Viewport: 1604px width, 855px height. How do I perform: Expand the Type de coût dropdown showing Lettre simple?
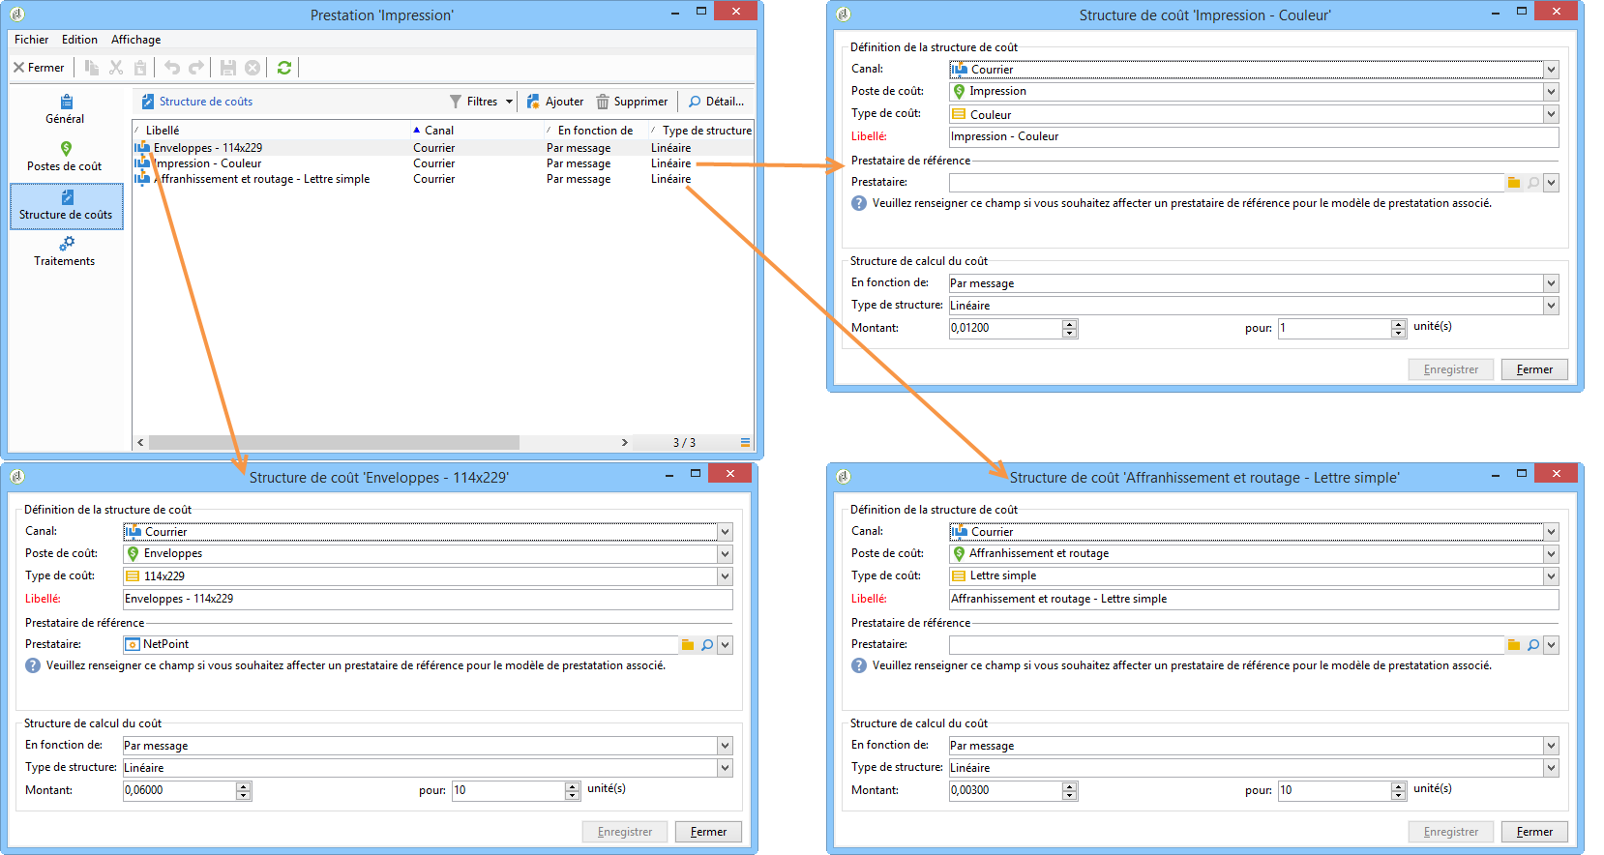tap(1551, 576)
